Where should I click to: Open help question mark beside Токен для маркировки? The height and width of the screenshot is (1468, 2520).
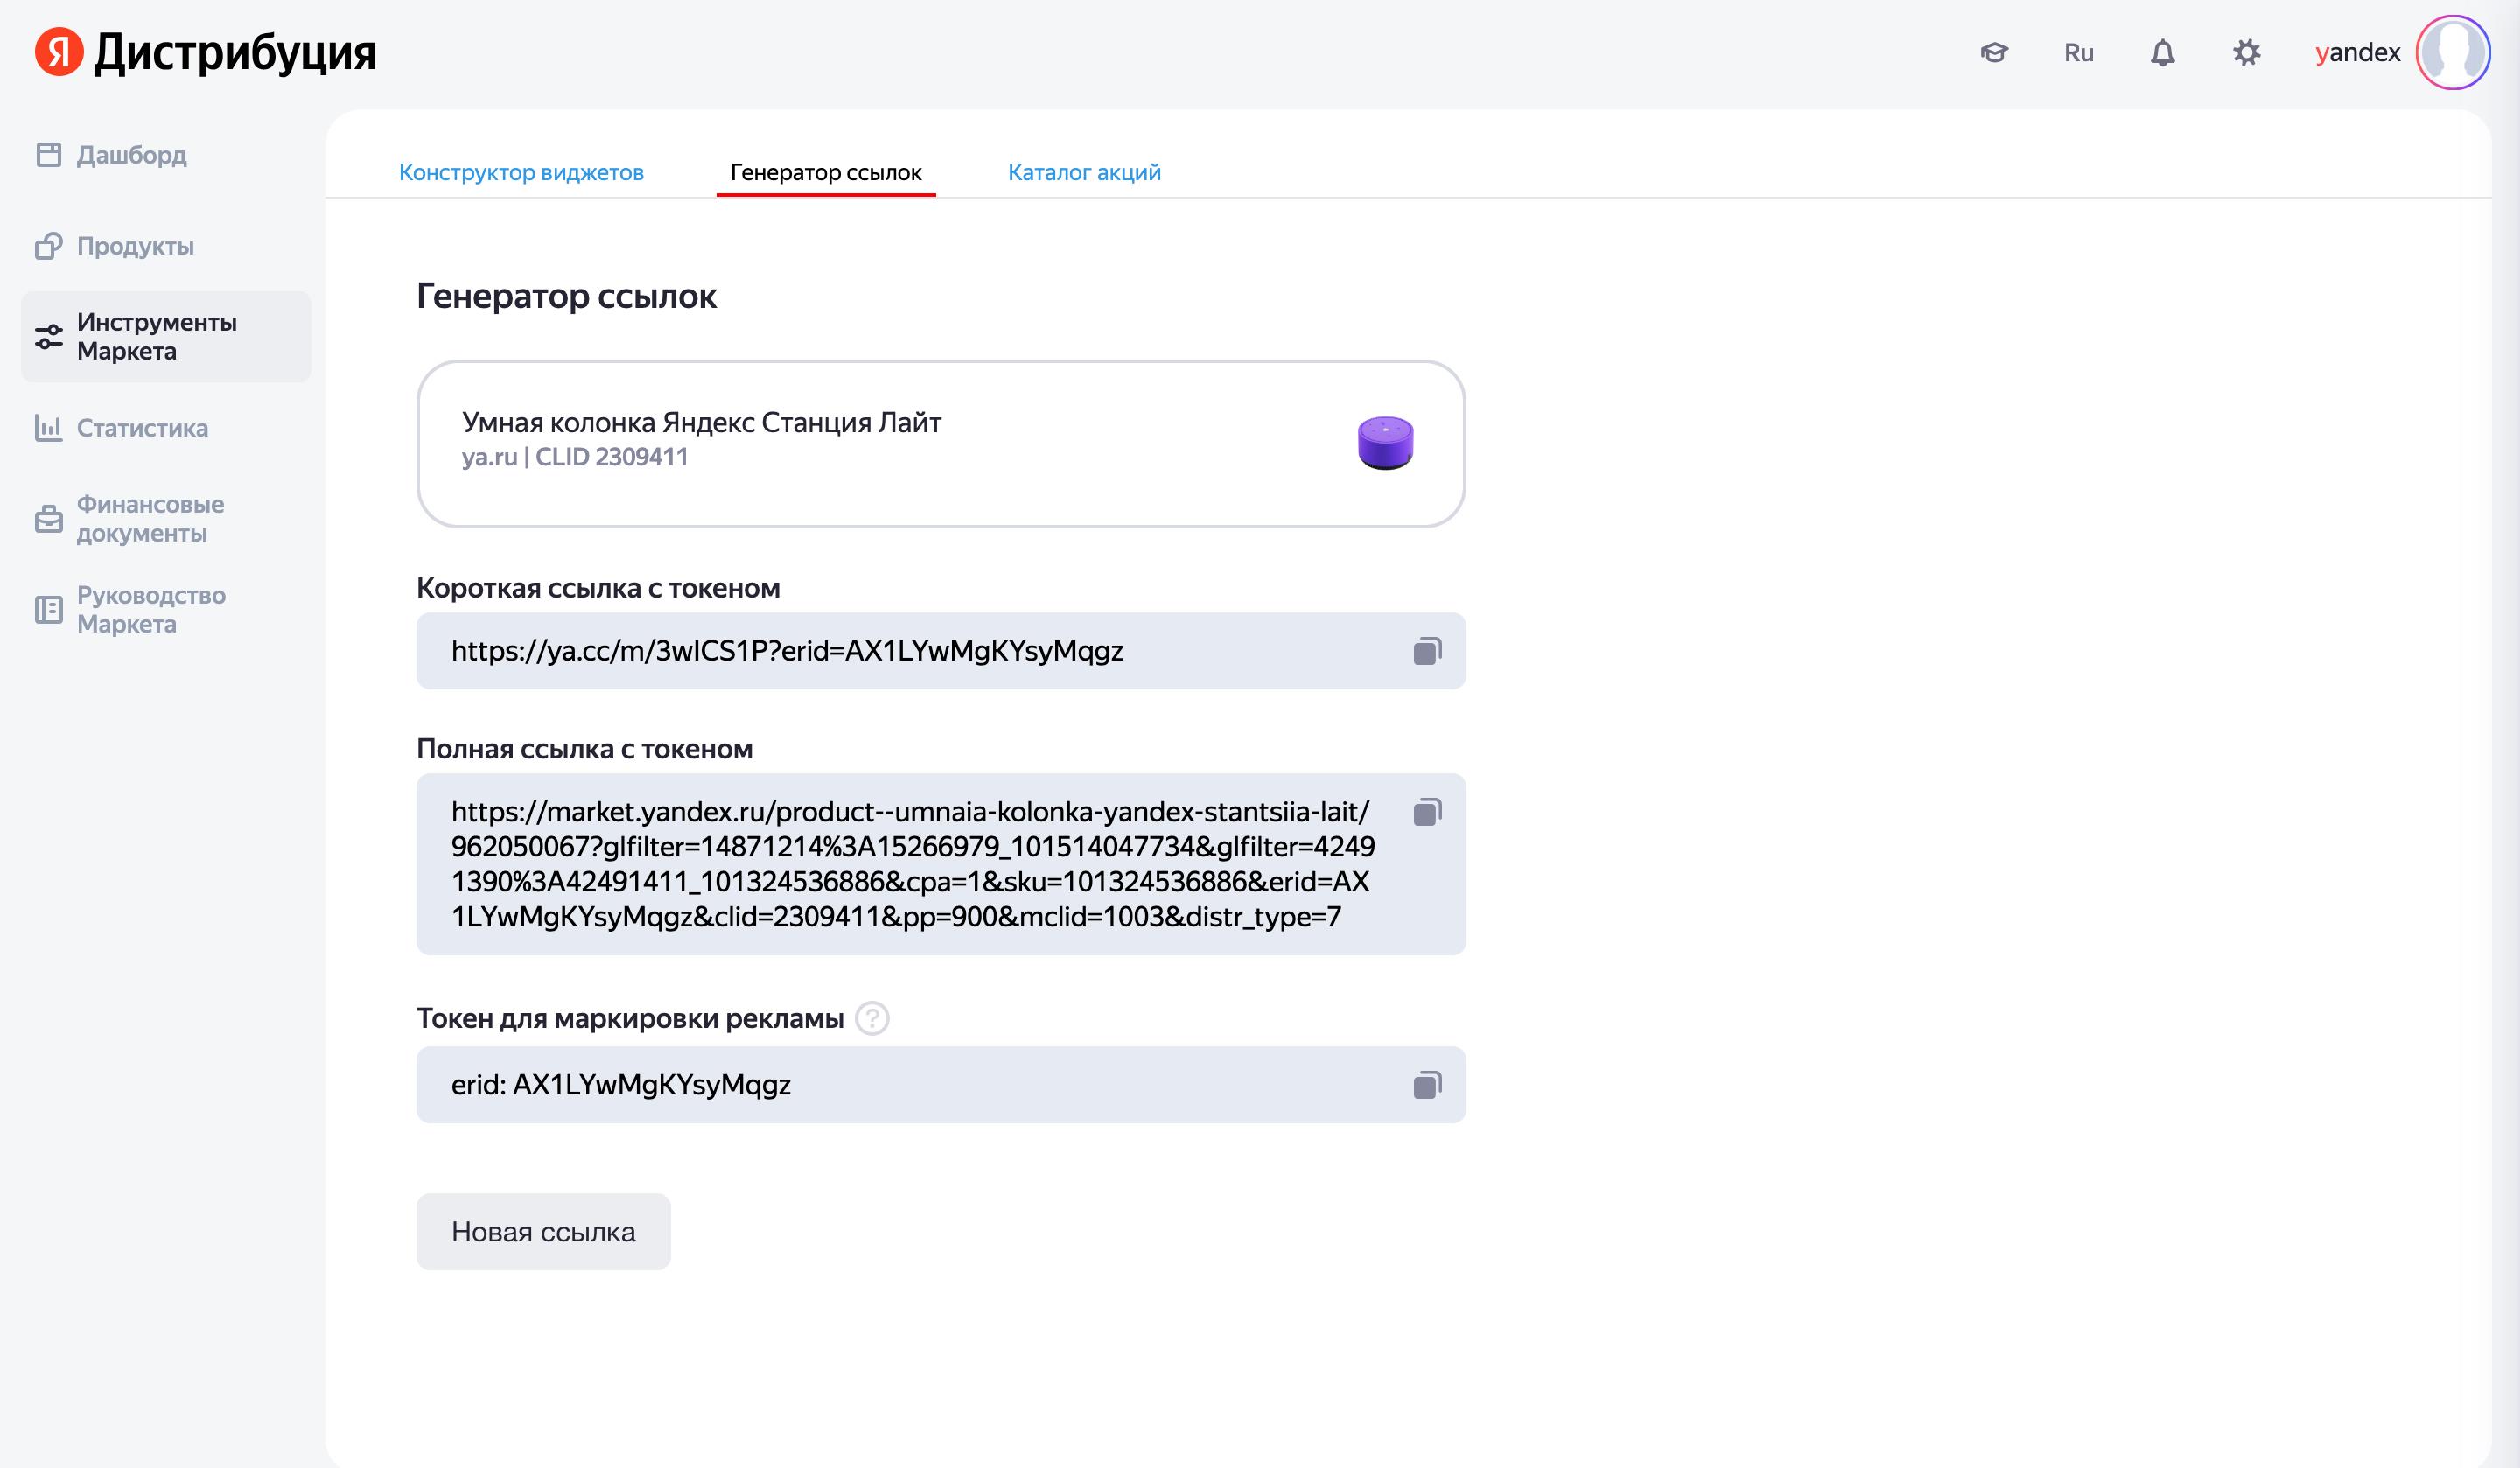coord(872,1019)
